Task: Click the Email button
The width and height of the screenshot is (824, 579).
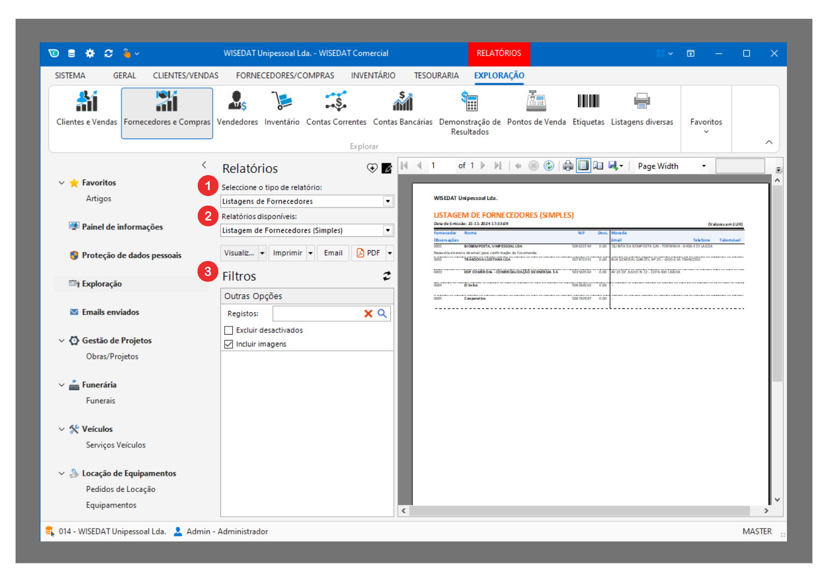Action: [x=333, y=253]
